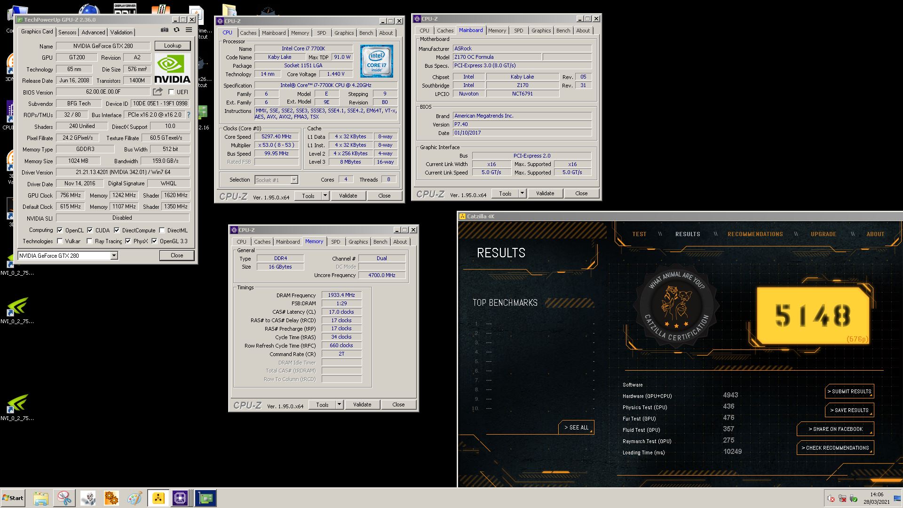This screenshot has height=508, width=903.
Task: Click Submit Results in Catzilla
Action: coord(850,391)
